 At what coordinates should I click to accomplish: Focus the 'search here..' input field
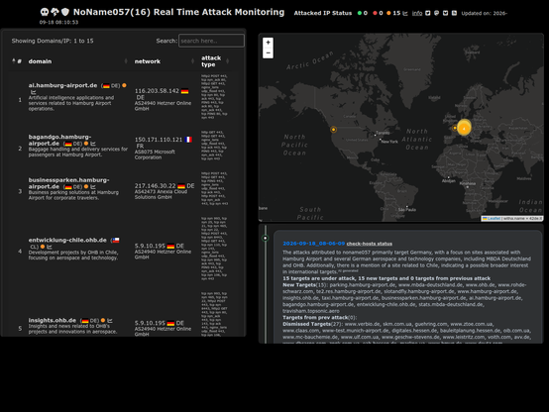[x=211, y=41]
